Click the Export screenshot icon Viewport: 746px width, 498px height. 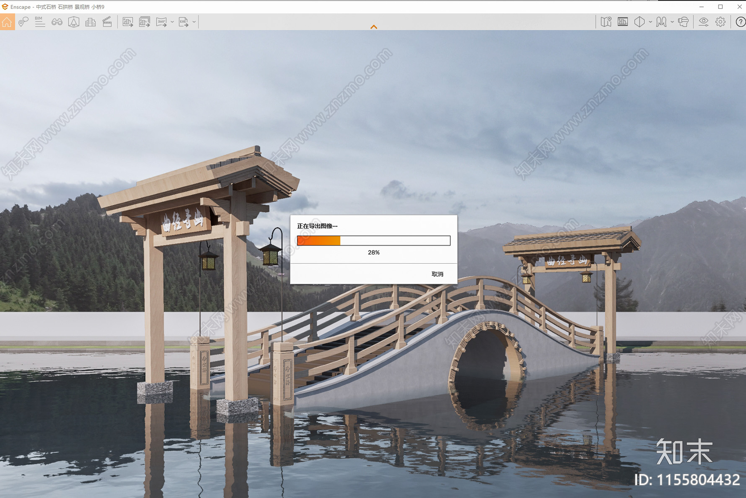click(x=128, y=22)
